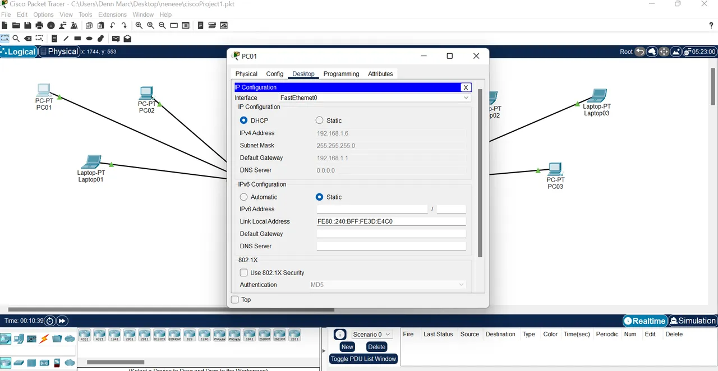Click the Zoom In magnifier icon
718x371 pixels.
point(139,25)
